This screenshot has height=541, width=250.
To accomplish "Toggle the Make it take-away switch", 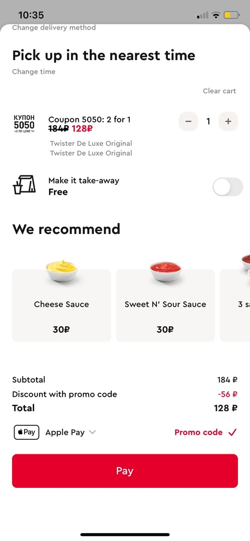I will pos(228,187).
